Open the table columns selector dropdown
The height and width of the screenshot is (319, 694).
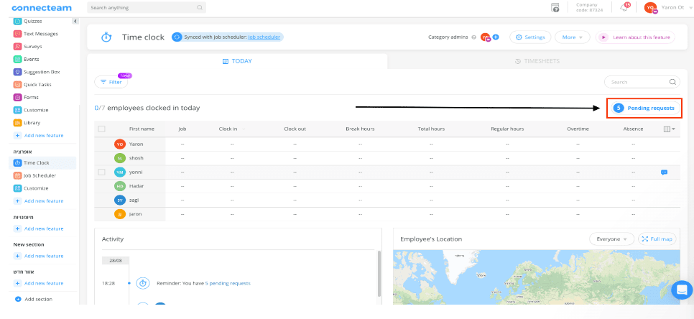[x=669, y=129]
